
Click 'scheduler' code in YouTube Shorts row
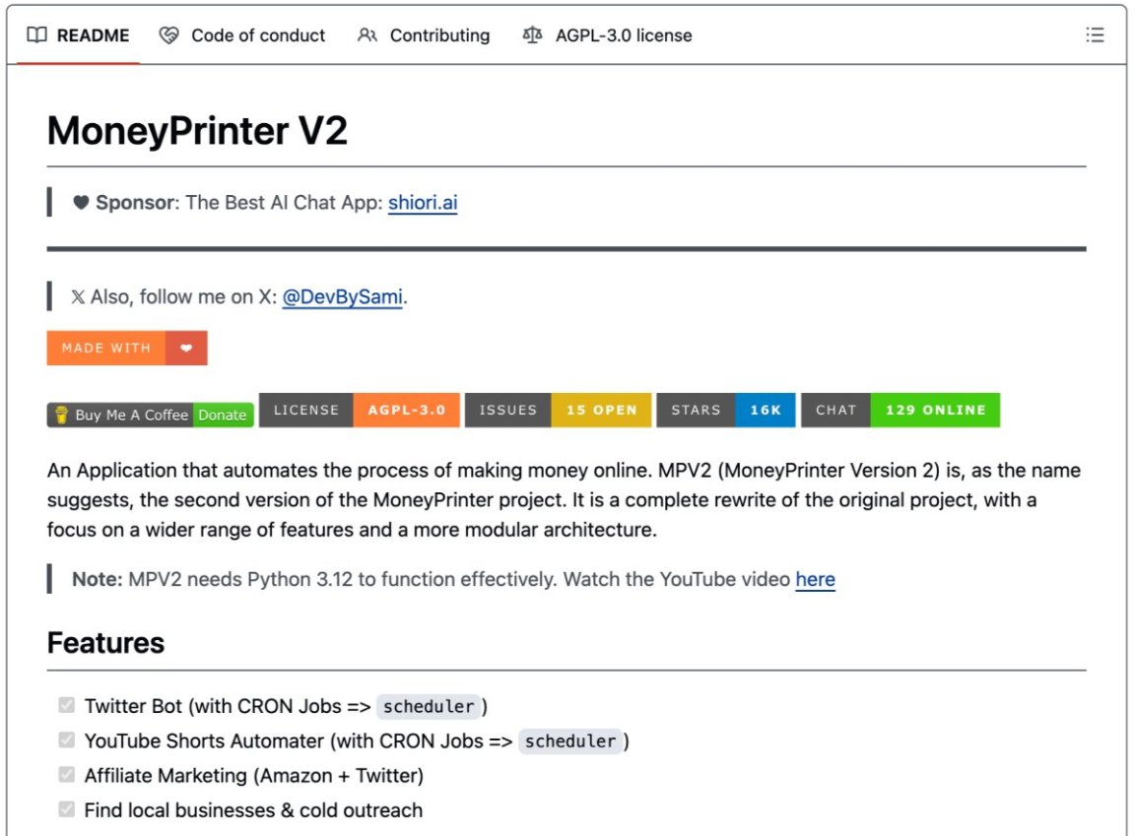pos(570,741)
